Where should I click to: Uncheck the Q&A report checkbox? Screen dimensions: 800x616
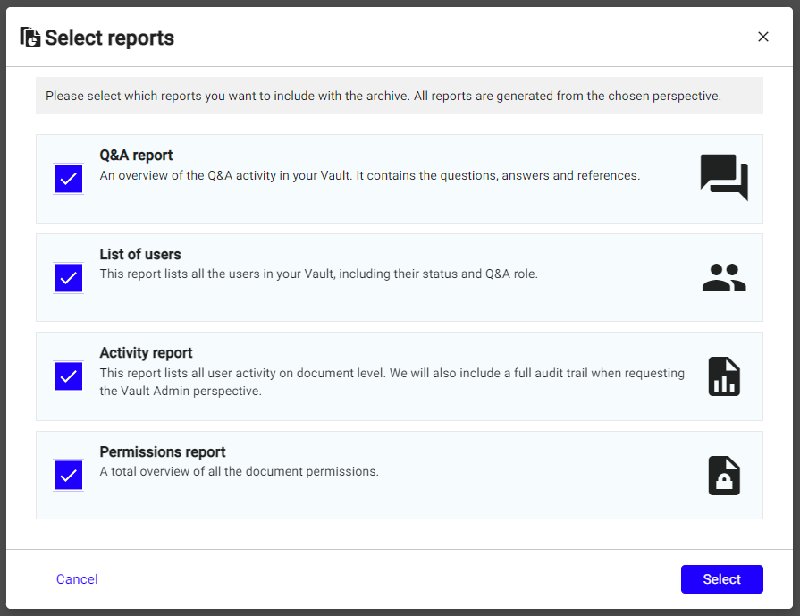point(68,179)
